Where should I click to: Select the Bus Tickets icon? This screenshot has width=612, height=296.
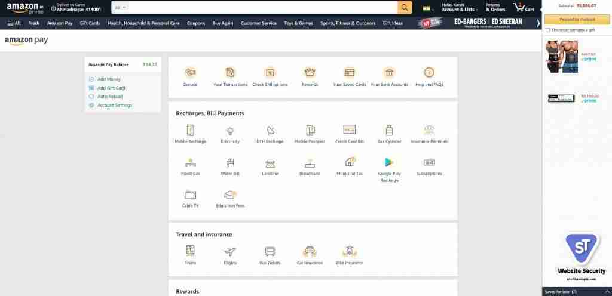tap(270, 252)
